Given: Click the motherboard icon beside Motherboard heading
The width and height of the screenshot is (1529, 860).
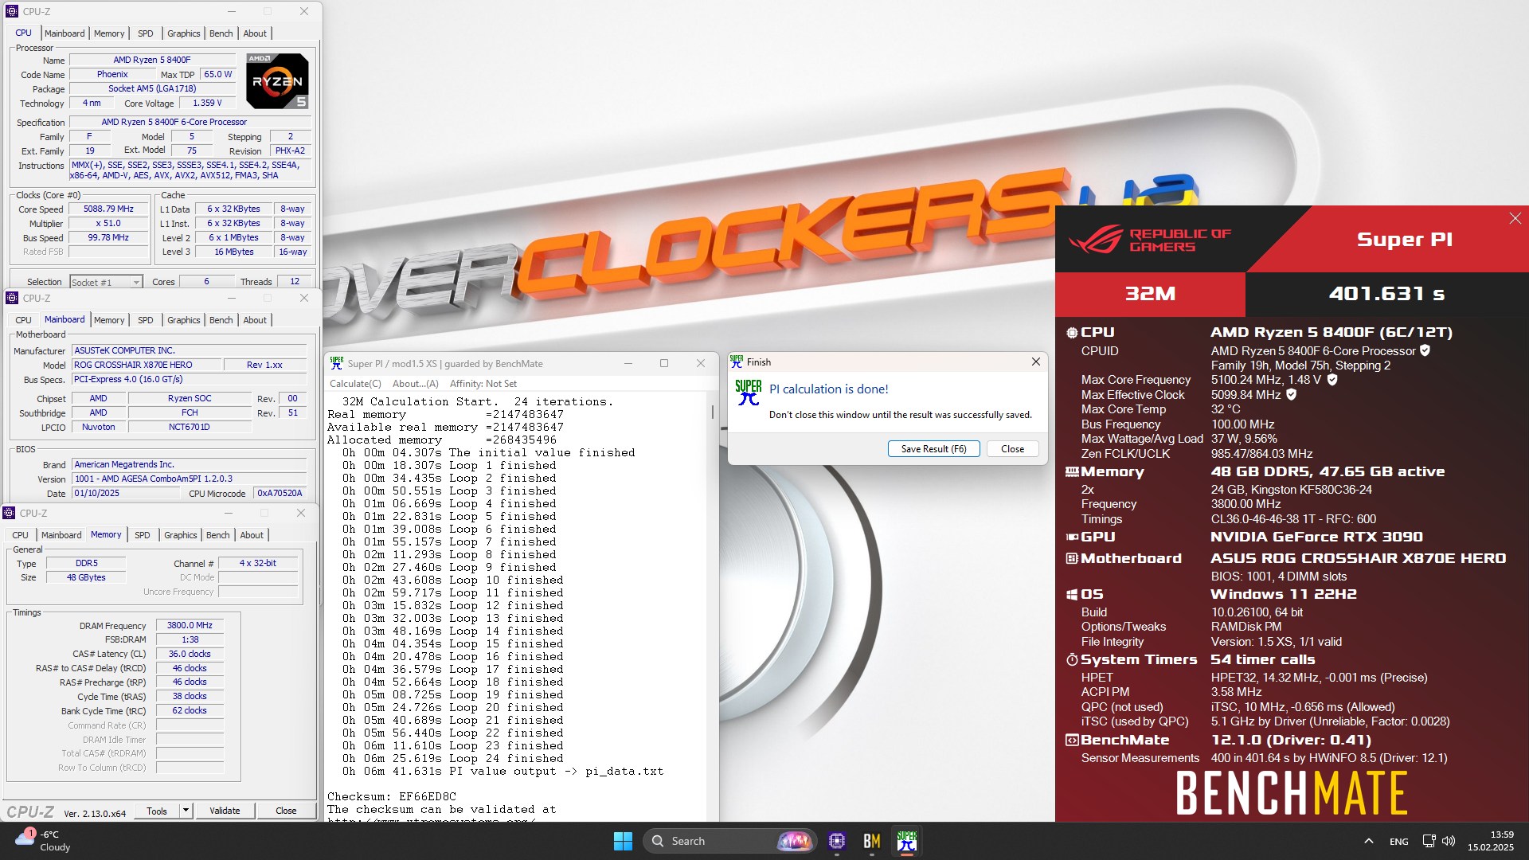Looking at the screenshot, I should [1072, 559].
